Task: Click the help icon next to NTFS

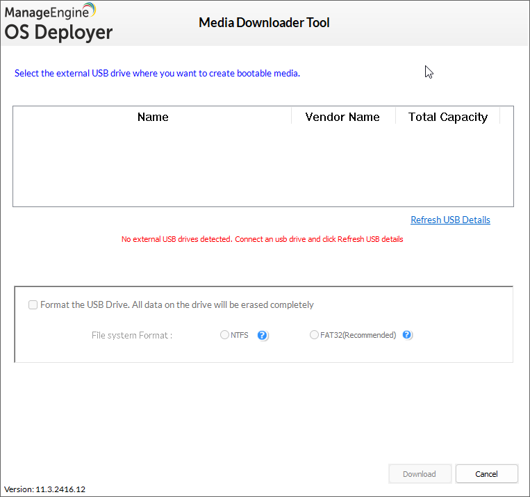Action: (x=262, y=335)
